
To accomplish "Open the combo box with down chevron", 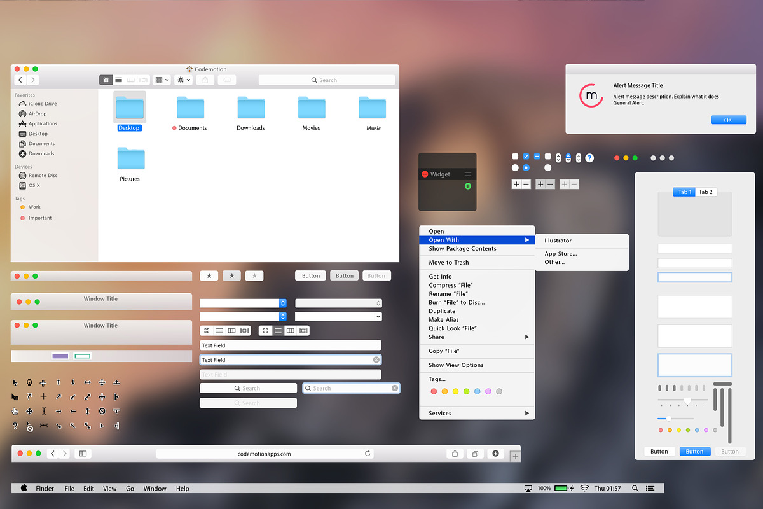I will [338, 316].
